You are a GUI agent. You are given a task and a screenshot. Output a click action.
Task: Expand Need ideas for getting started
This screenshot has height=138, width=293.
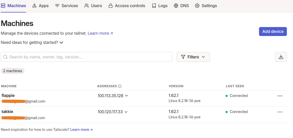coord(32,43)
